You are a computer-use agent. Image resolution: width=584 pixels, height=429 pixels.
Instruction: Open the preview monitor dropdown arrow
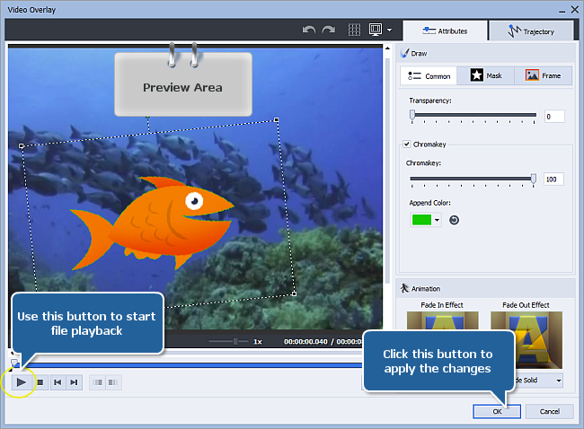click(x=389, y=30)
